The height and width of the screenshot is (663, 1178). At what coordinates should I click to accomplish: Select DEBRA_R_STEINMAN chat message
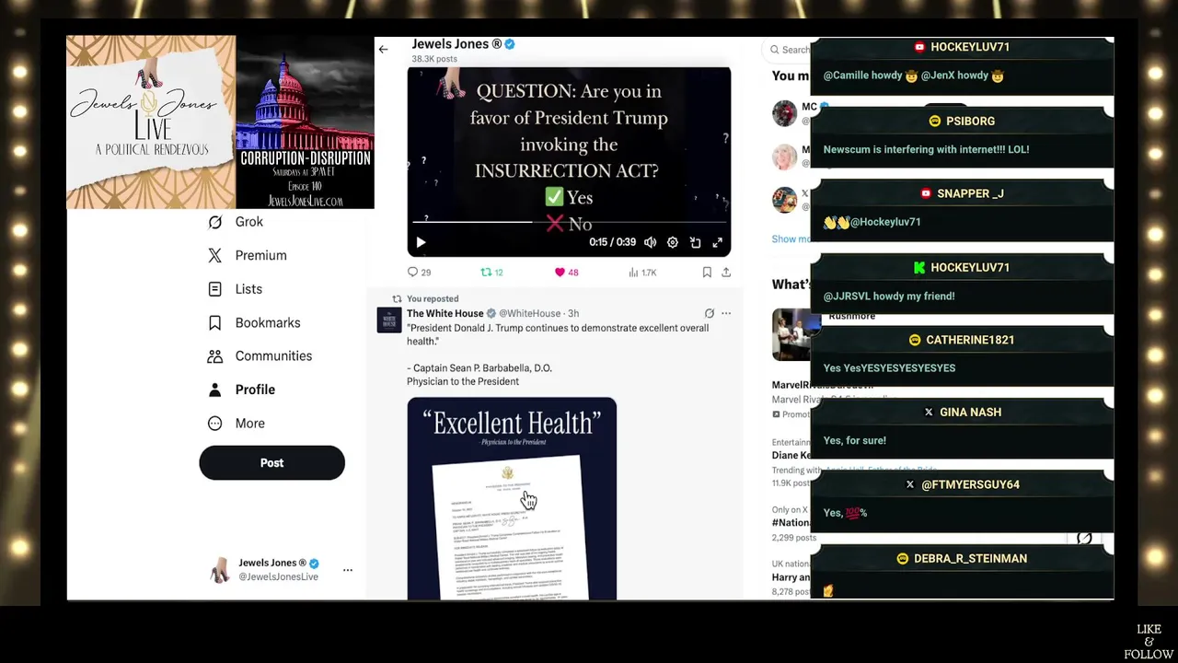[962, 573]
